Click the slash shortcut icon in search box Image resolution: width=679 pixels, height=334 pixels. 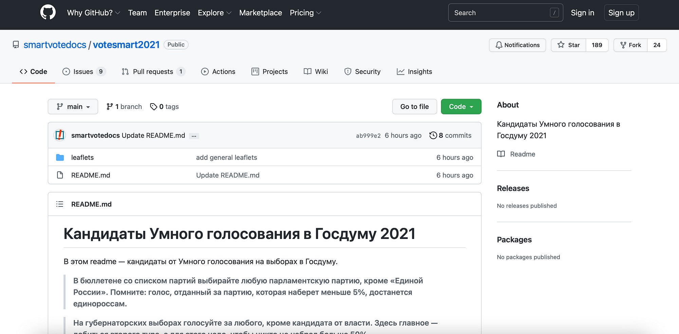coord(554,13)
